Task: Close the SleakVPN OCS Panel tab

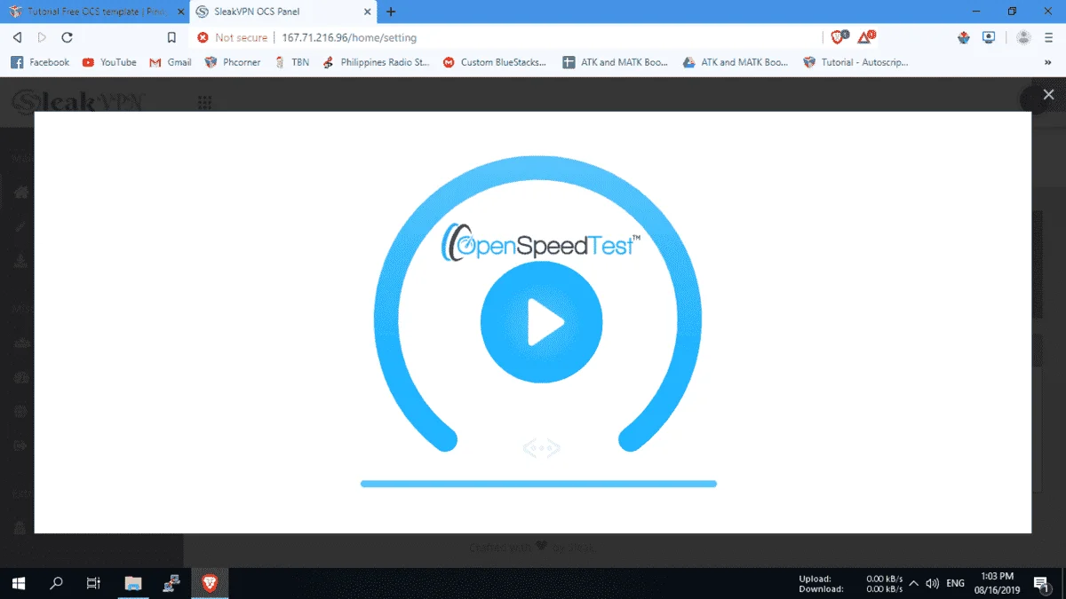Action: tap(366, 12)
